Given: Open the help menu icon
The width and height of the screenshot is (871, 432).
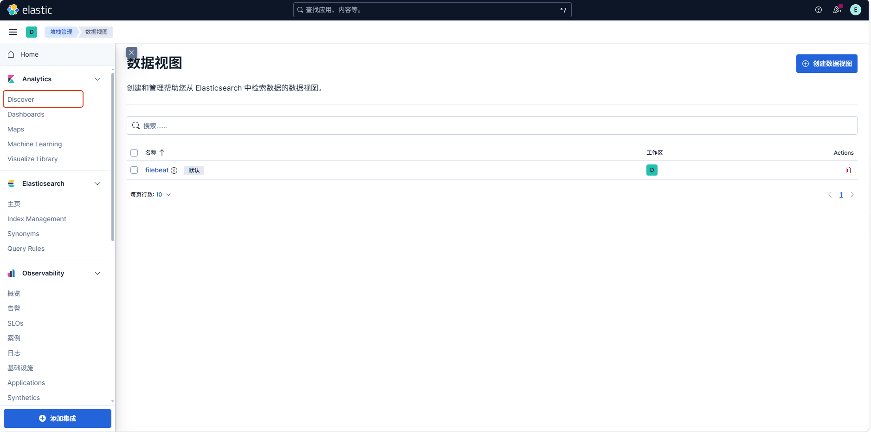Looking at the screenshot, I should coord(819,10).
